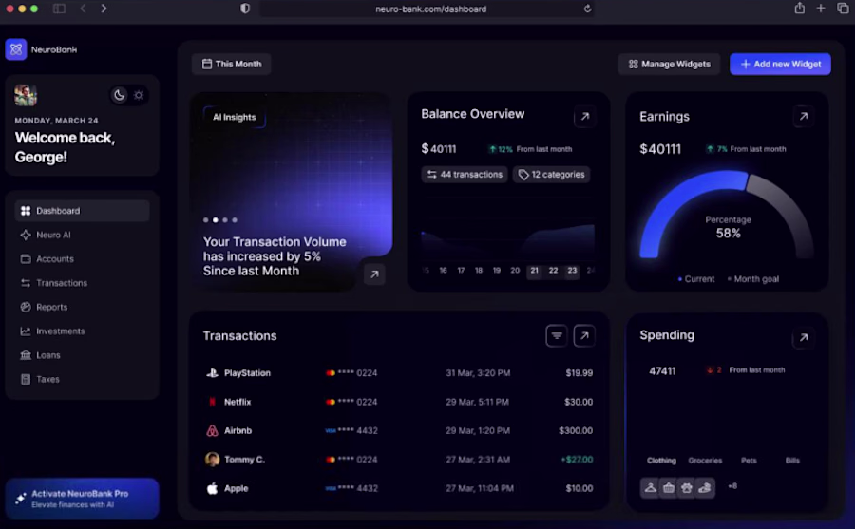Screen dimensions: 855x529
Task: Switch to light mode sun toggle
Action: [139, 95]
